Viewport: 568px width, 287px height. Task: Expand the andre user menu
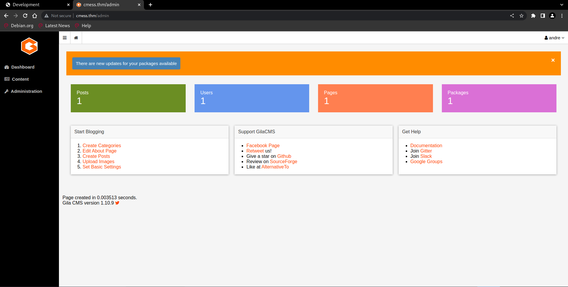tap(554, 38)
